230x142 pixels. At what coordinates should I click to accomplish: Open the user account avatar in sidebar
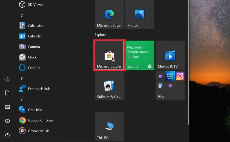[7, 79]
